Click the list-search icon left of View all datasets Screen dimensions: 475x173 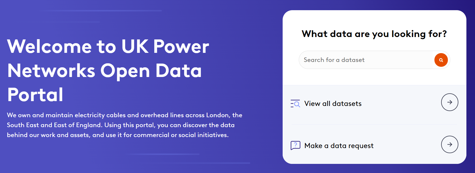295,104
